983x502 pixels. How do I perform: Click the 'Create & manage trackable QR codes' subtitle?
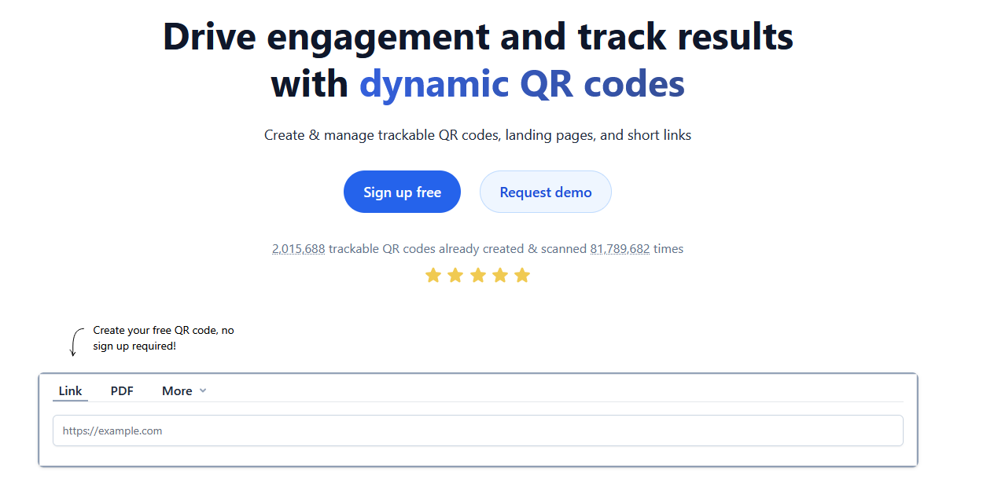[x=478, y=135]
